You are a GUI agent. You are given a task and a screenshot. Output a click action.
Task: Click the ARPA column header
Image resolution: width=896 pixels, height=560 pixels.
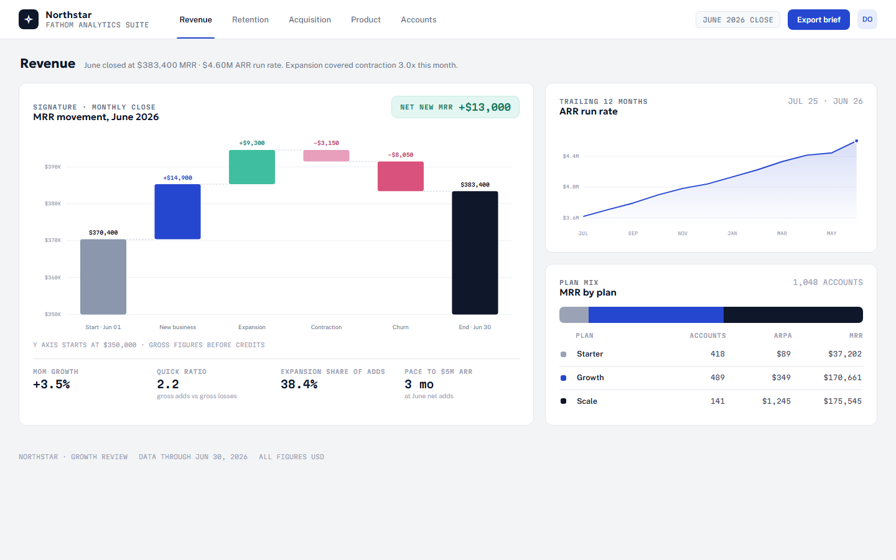pos(783,336)
